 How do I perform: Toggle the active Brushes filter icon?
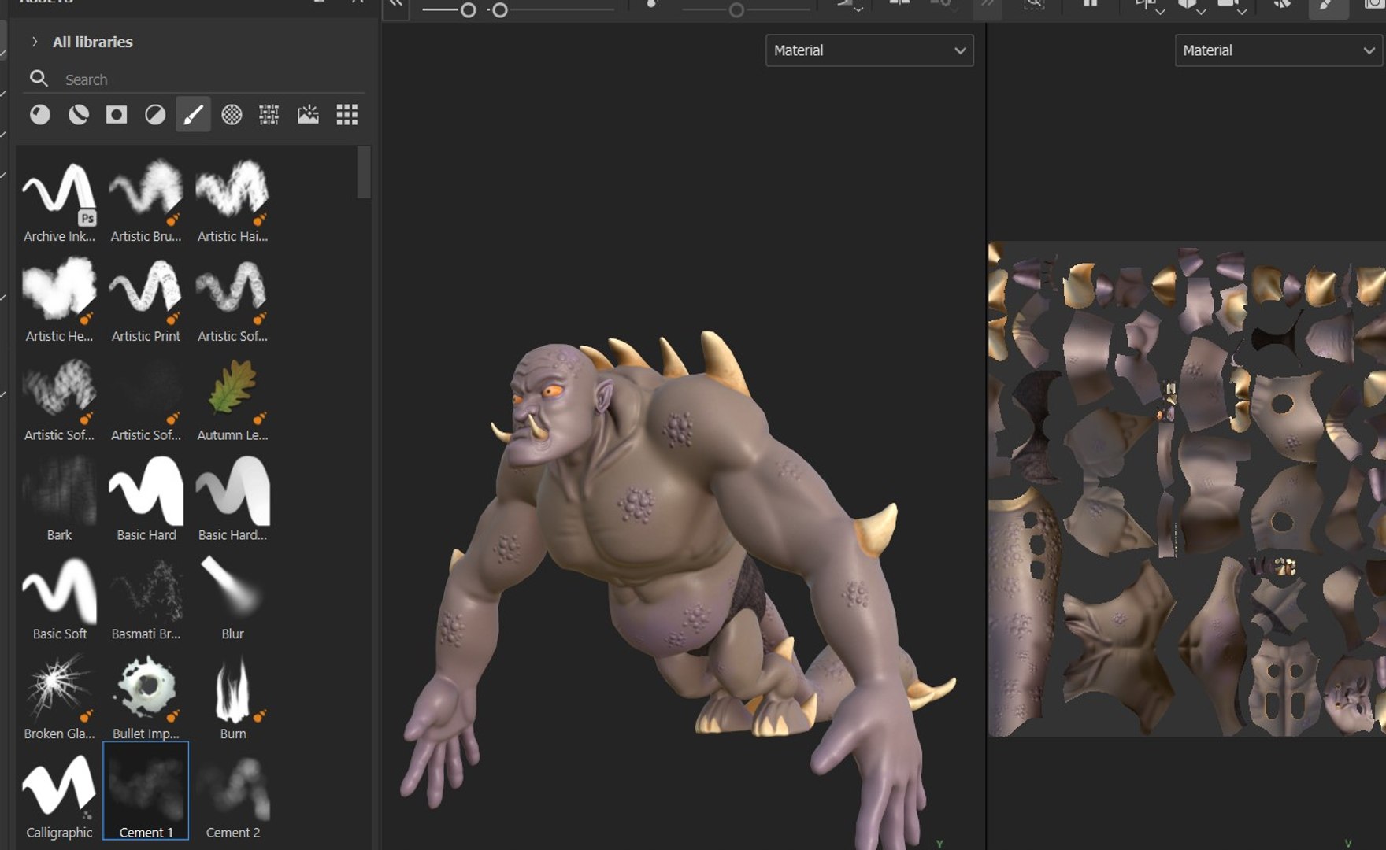193,115
